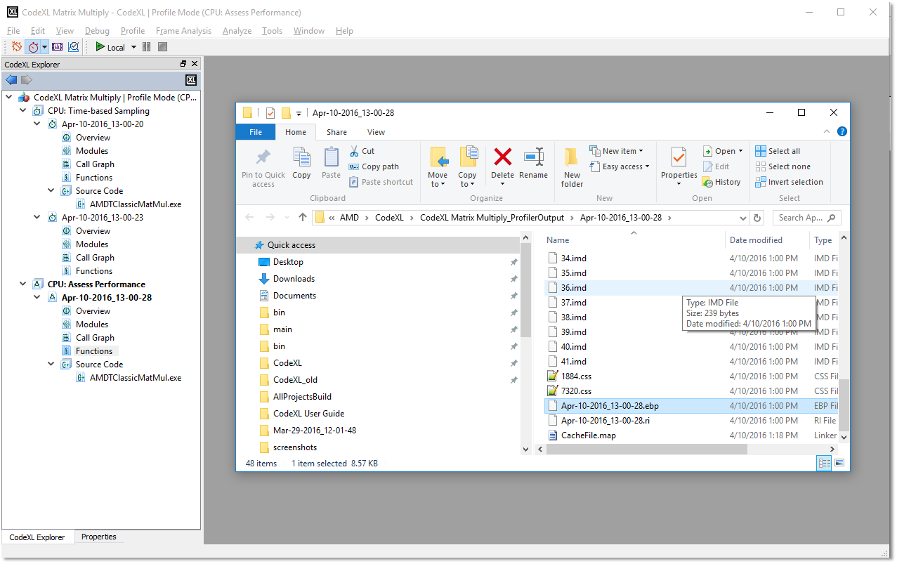The width and height of the screenshot is (897, 564).
Task: Stop the session with square icon
Action: click(x=162, y=47)
